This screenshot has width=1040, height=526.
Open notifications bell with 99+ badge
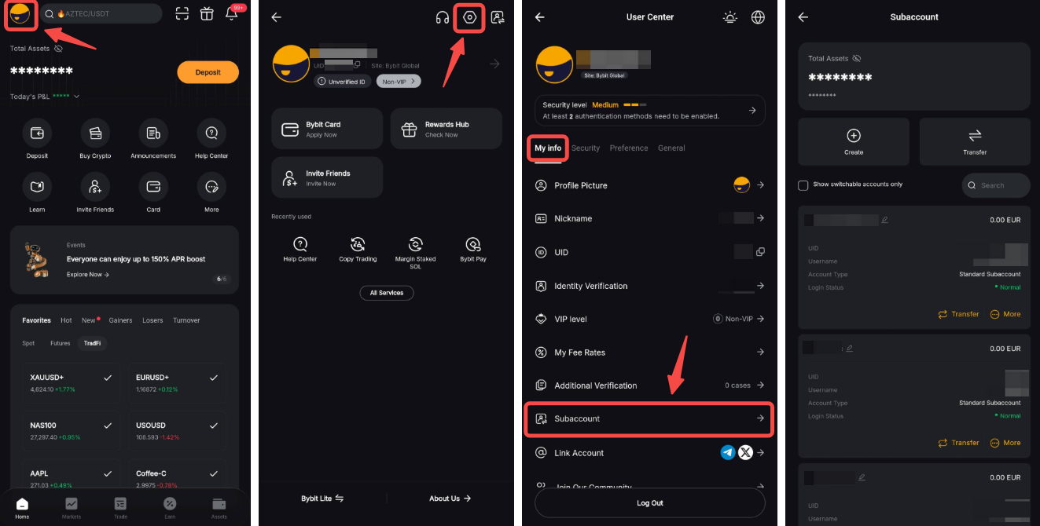tap(232, 13)
